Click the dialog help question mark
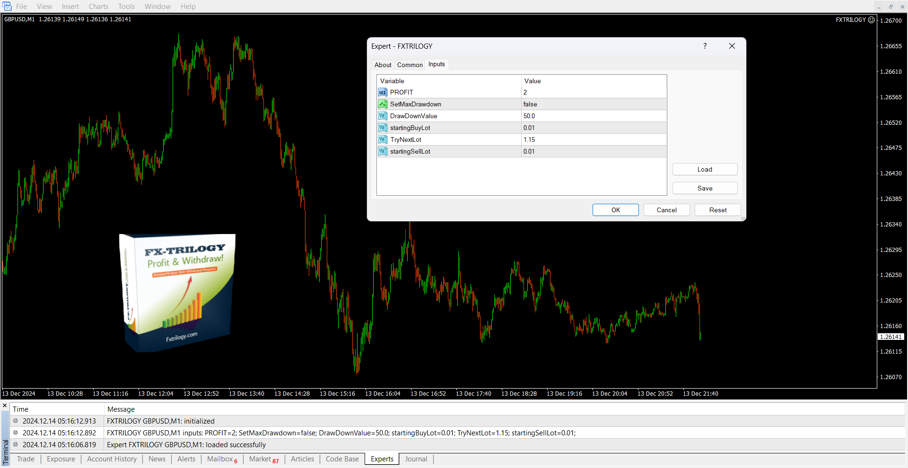The width and height of the screenshot is (908, 468). pos(705,46)
